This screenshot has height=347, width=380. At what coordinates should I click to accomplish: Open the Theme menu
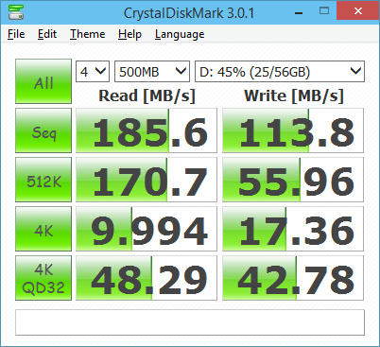pos(88,34)
